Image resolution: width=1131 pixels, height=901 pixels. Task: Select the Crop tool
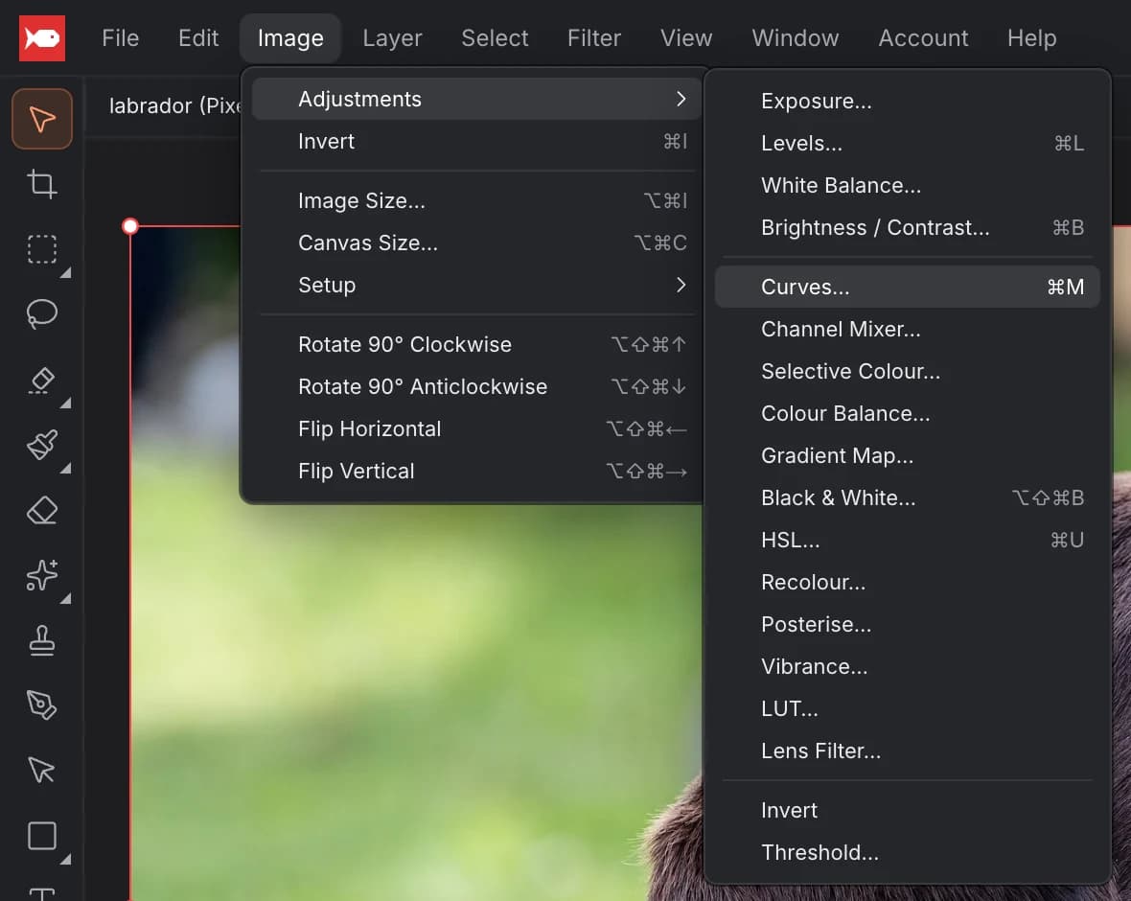click(x=42, y=184)
